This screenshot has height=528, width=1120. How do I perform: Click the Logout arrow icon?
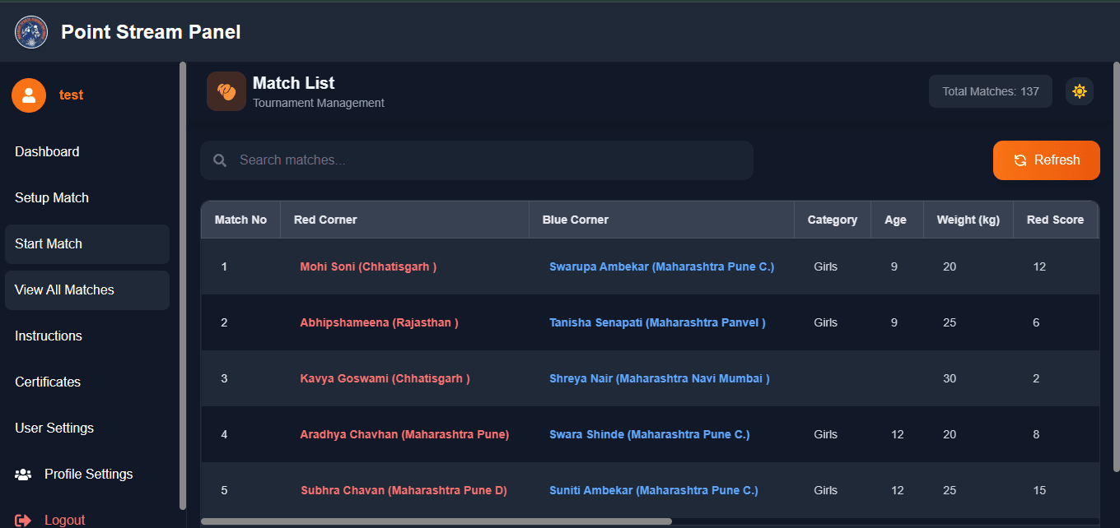point(23,521)
